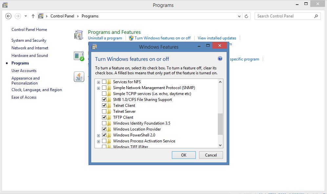
Task: Click the back navigation arrow
Action: pos(8,16)
